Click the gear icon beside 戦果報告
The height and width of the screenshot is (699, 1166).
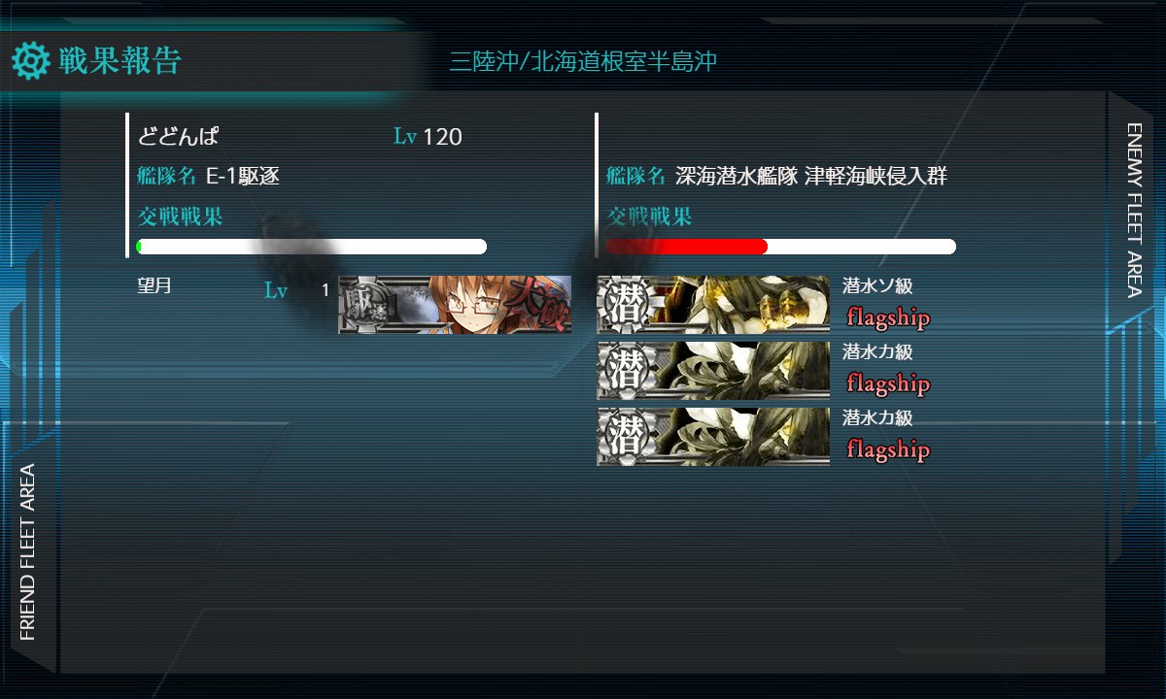tap(30, 61)
